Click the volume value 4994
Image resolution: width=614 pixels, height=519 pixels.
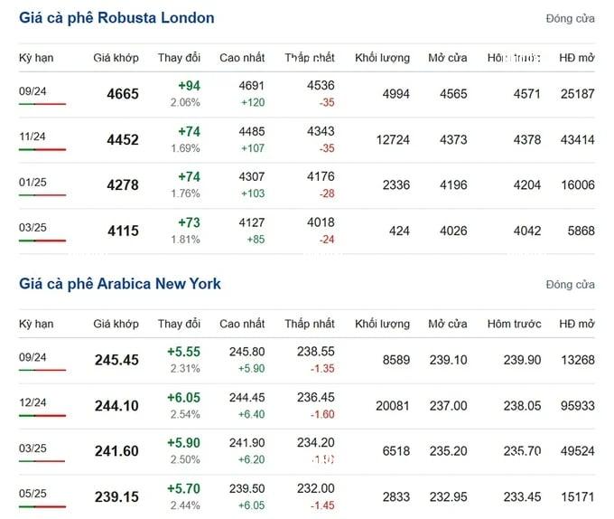point(395,94)
